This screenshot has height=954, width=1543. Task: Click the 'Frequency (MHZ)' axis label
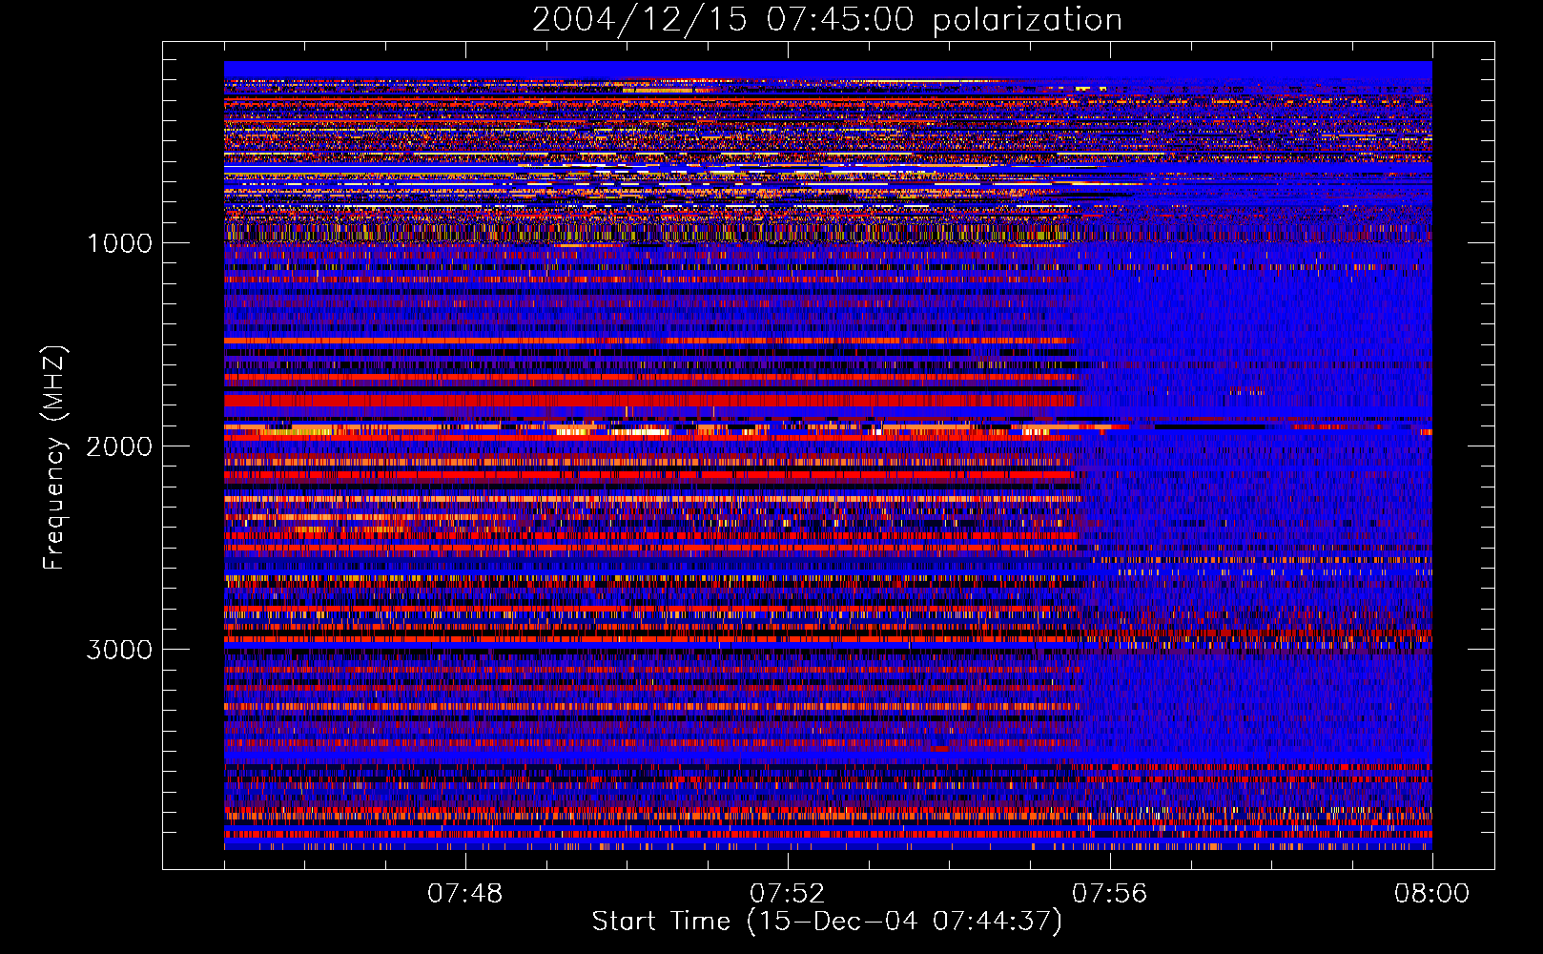point(54,458)
